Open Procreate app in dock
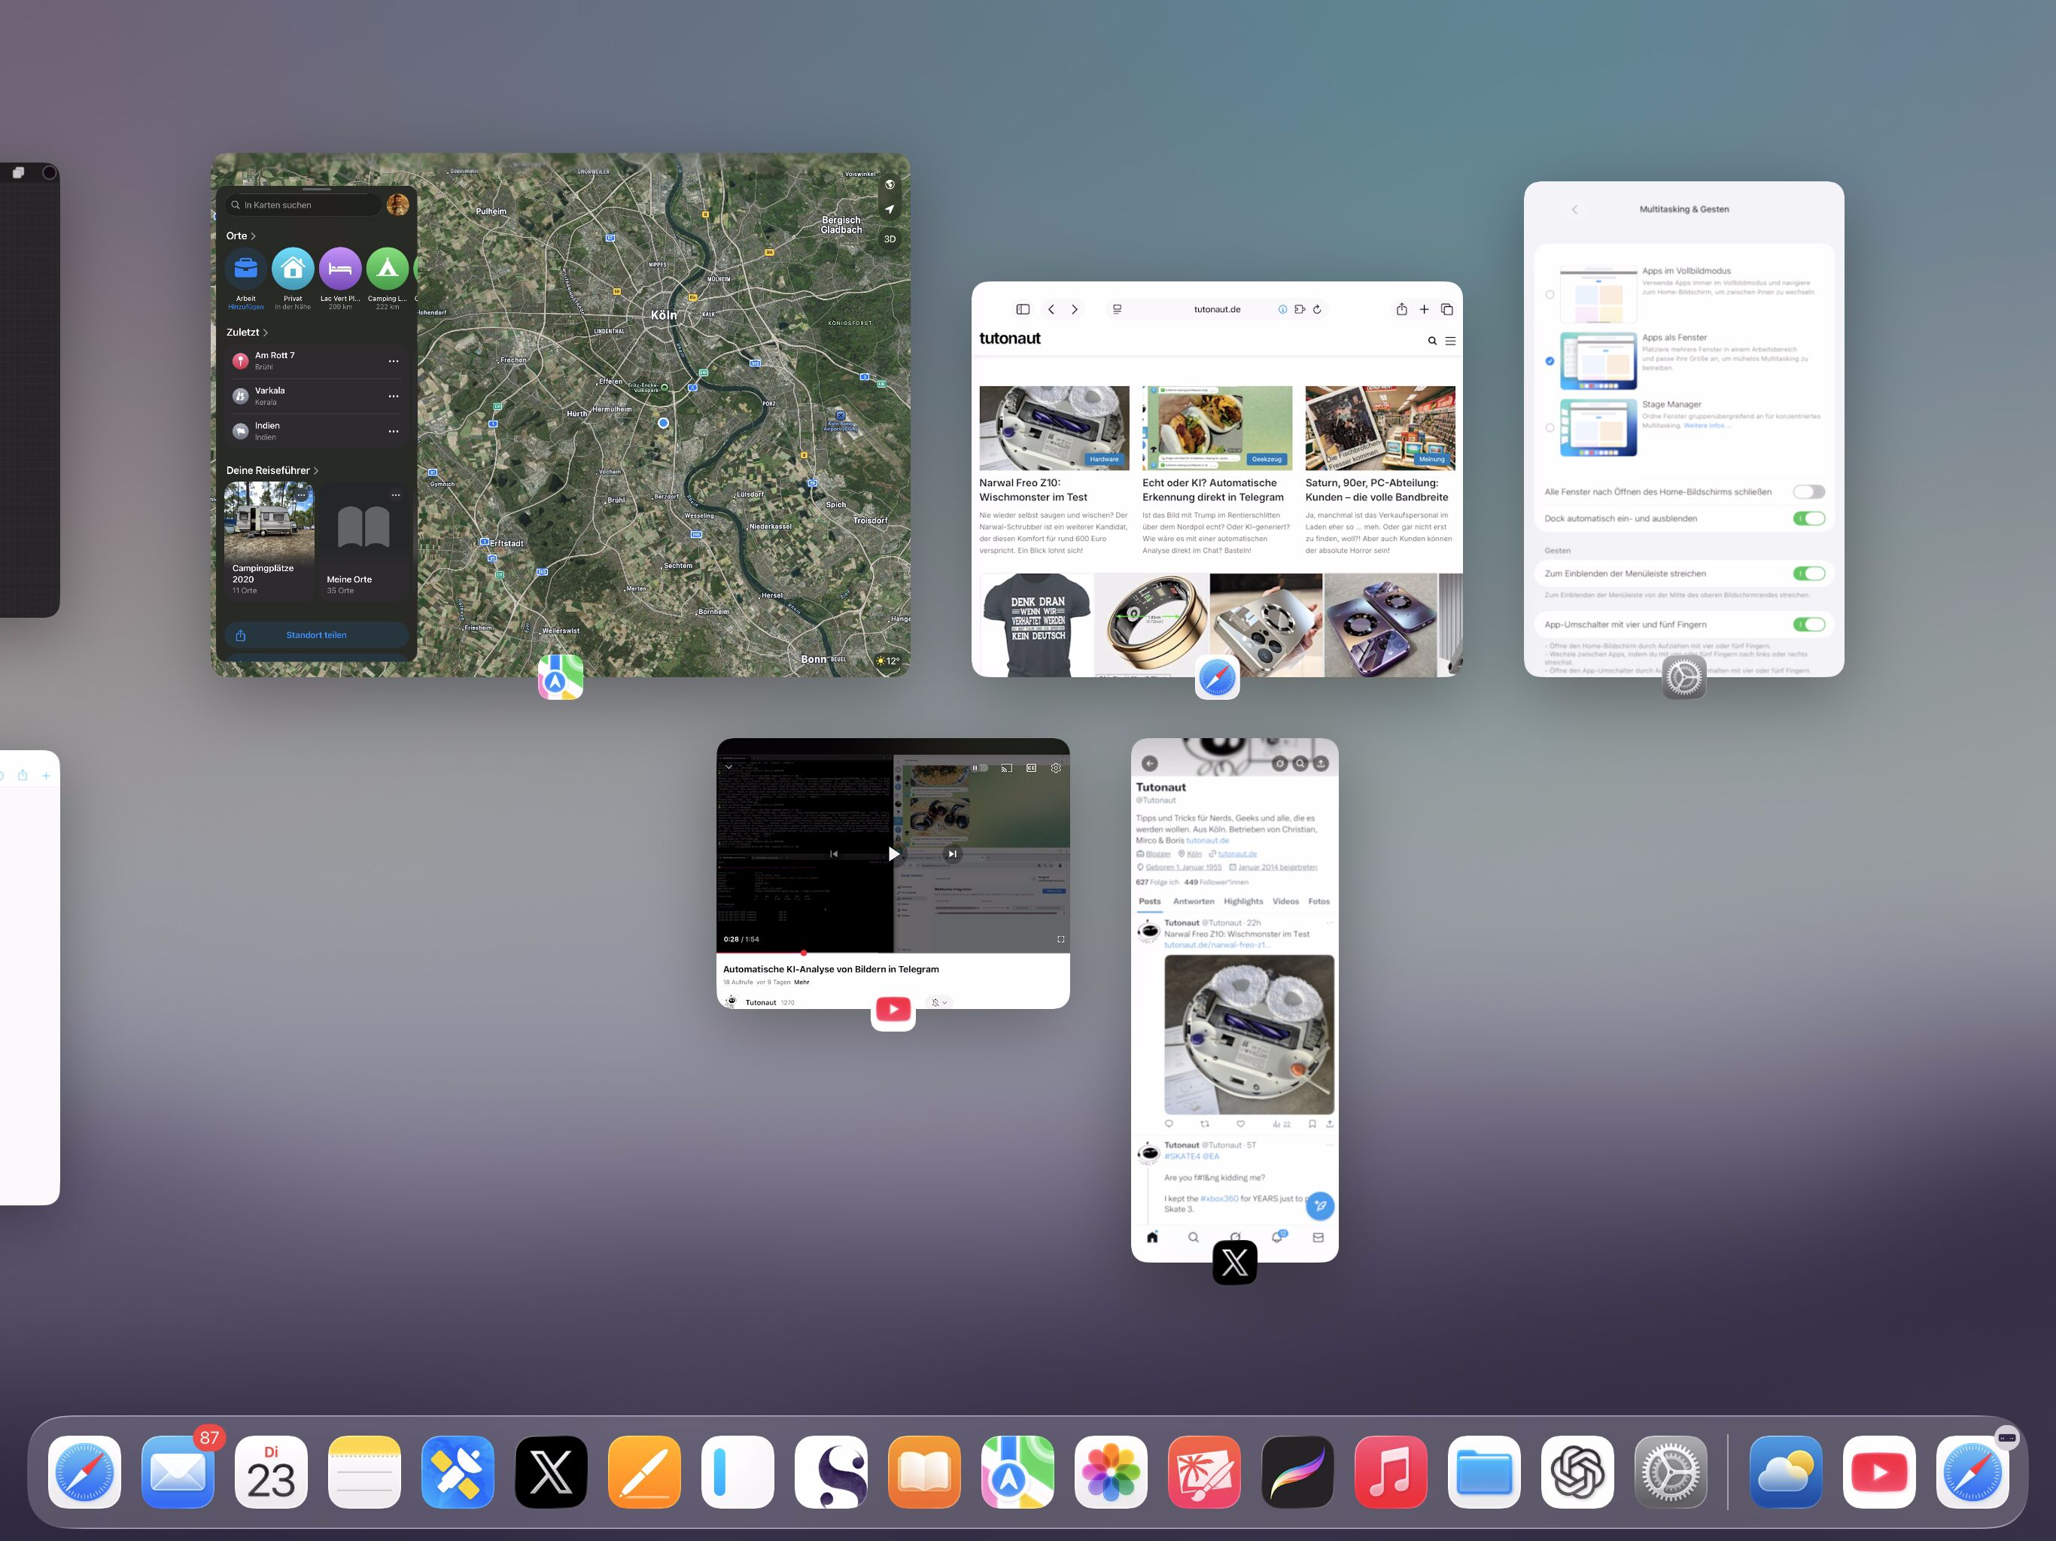The image size is (2056, 1541). click(1297, 1471)
